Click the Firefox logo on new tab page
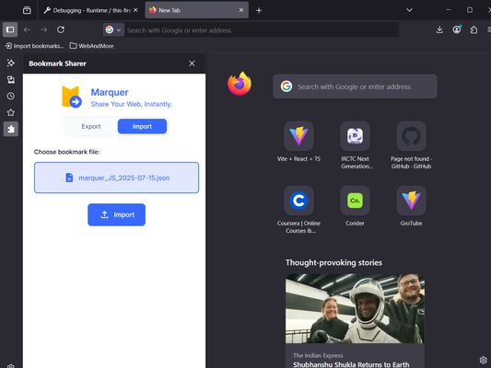491x368 pixels. 240,84
